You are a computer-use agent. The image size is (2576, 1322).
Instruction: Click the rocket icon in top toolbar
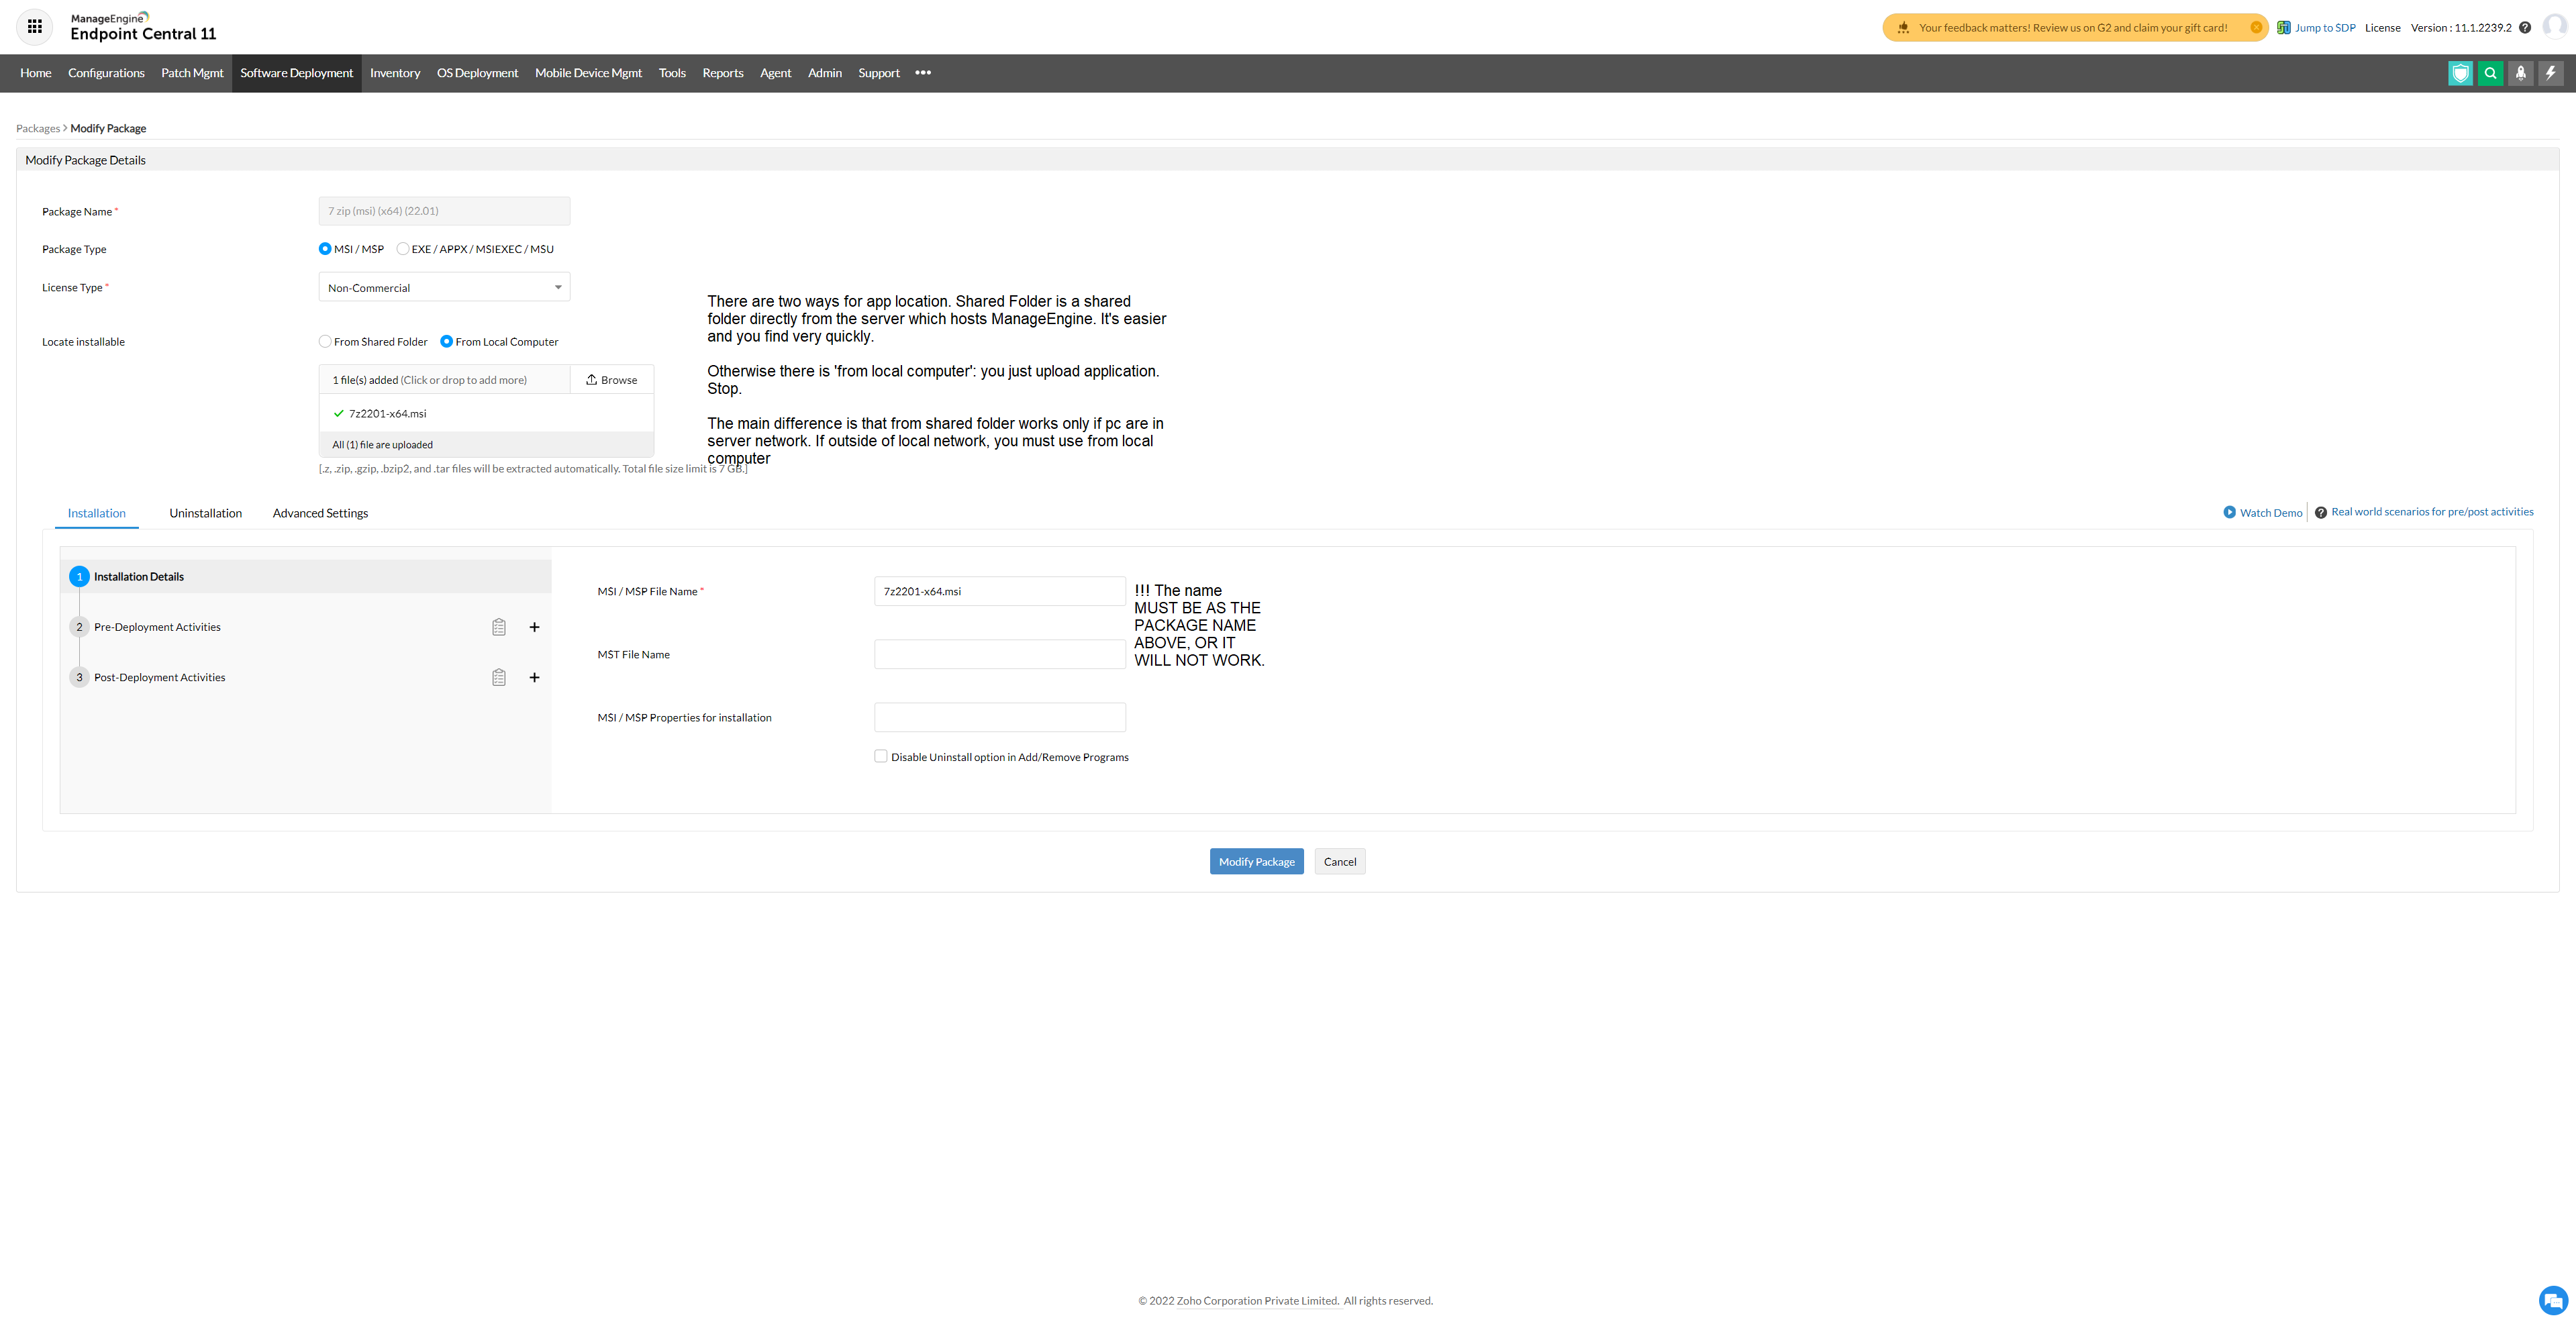click(x=2520, y=73)
